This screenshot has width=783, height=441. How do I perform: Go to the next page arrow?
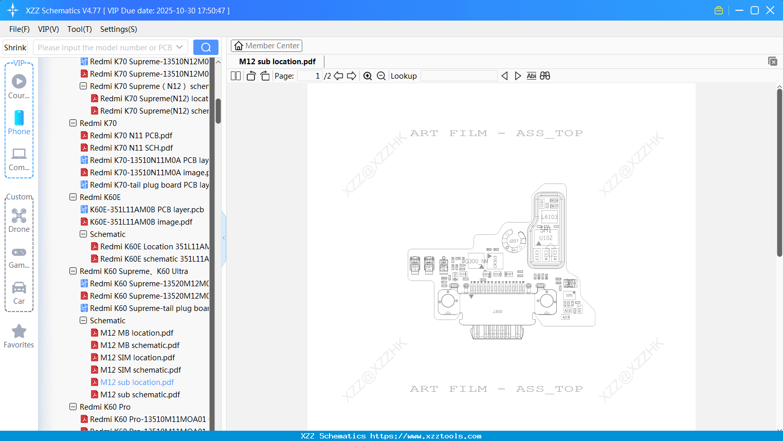(352, 76)
